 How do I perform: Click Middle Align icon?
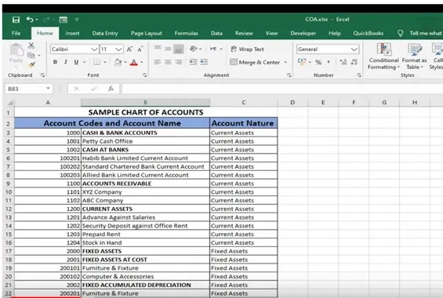pyautogui.click(x=168, y=49)
